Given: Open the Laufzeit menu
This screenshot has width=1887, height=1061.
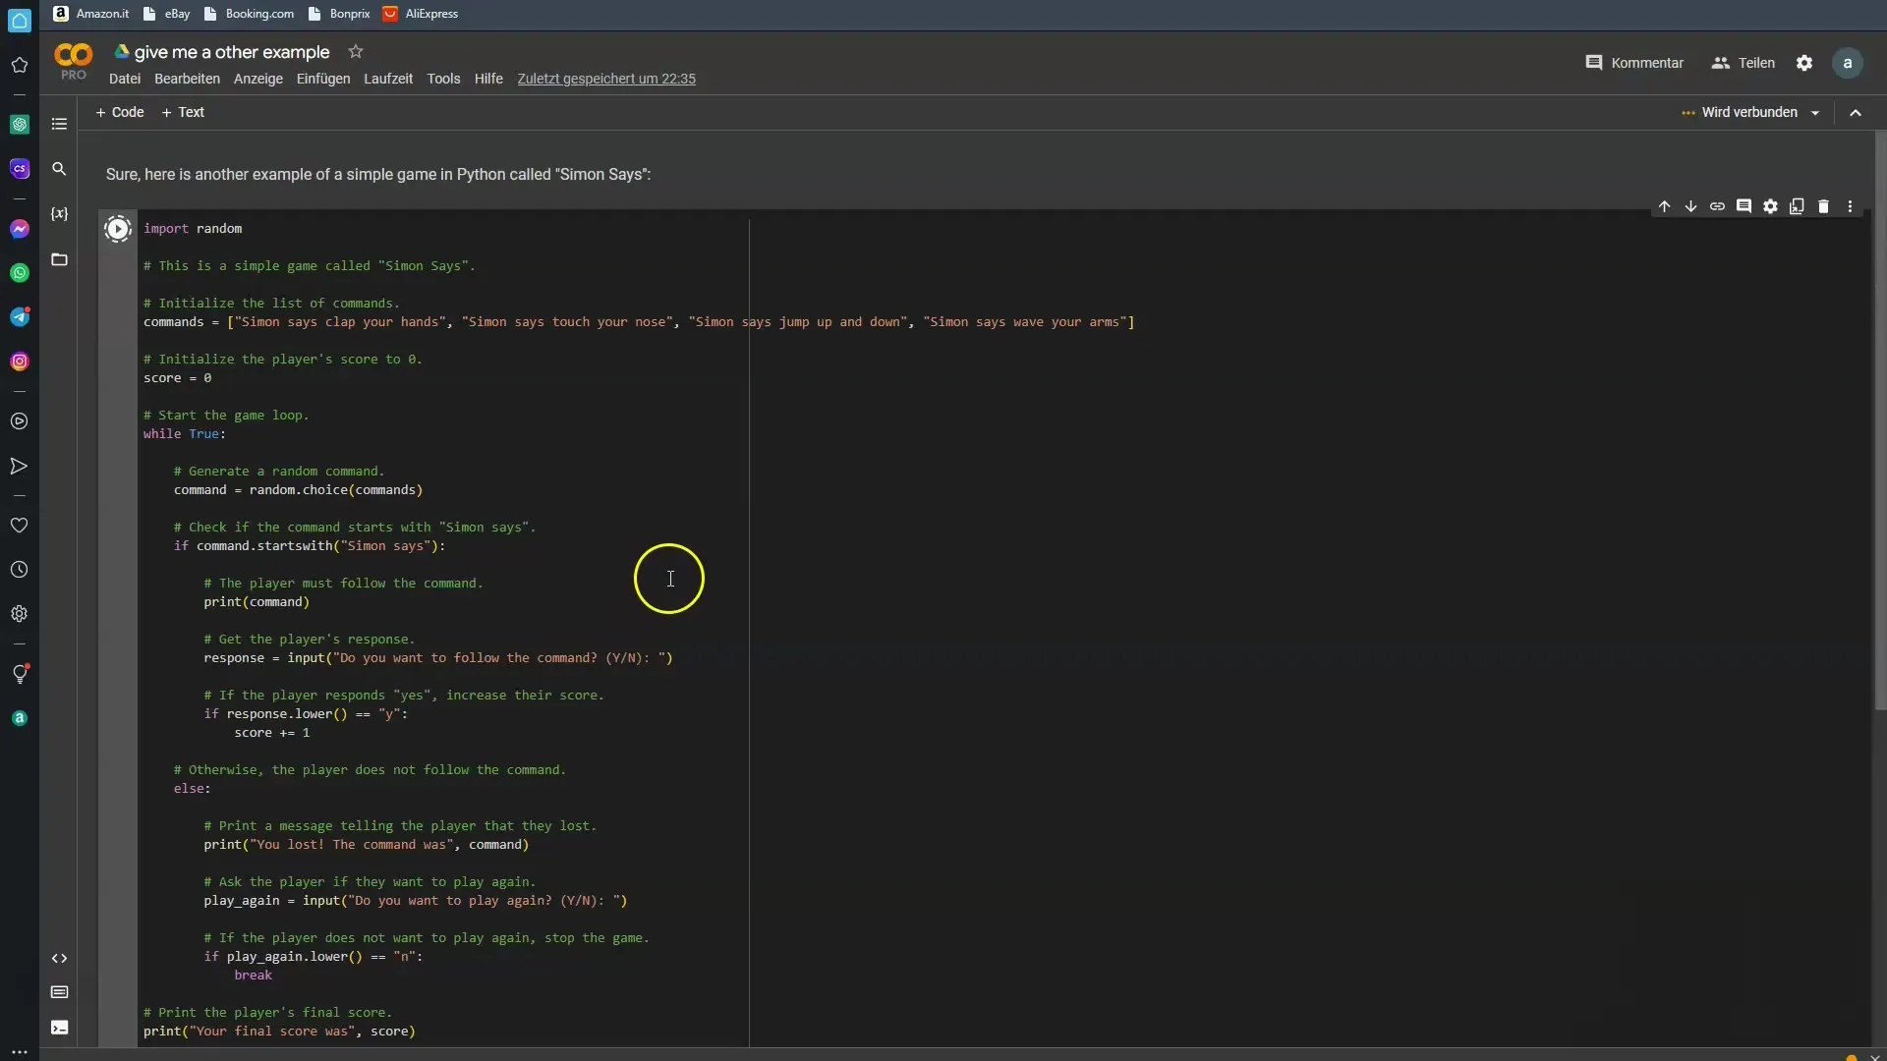Looking at the screenshot, I should [388, 79].
